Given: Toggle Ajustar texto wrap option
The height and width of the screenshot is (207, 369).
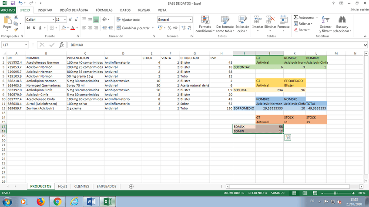Looking at the screenshot, I should click(x=127, y=20).
